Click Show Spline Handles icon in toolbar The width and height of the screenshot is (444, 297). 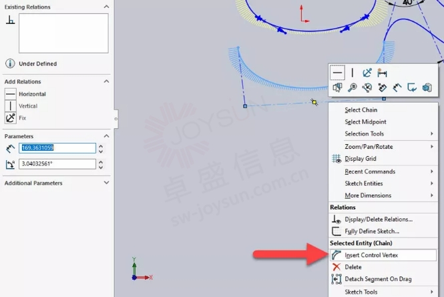tap(367, 87)
